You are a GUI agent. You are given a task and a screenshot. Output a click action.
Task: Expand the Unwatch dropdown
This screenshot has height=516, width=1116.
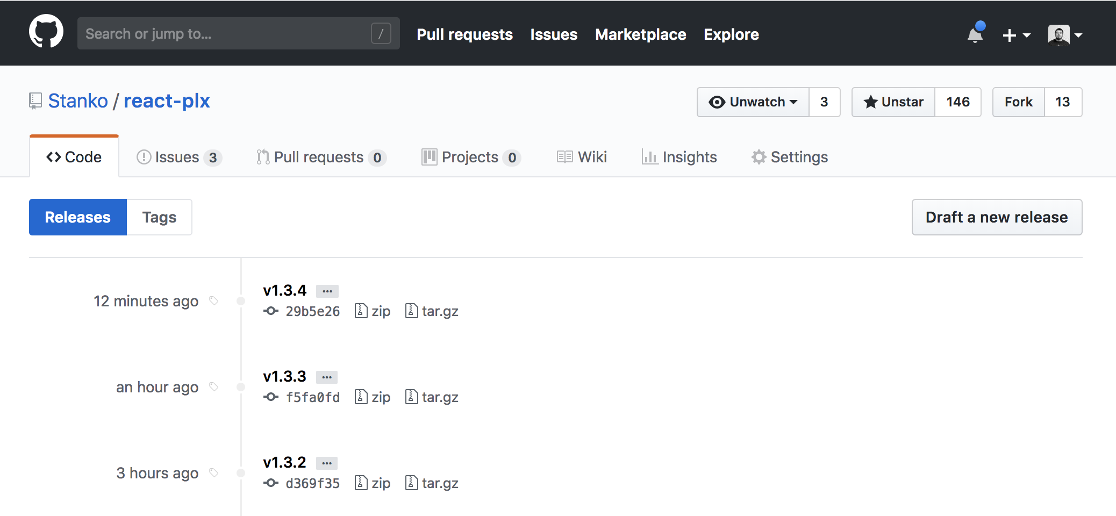[x=753, y=102]
